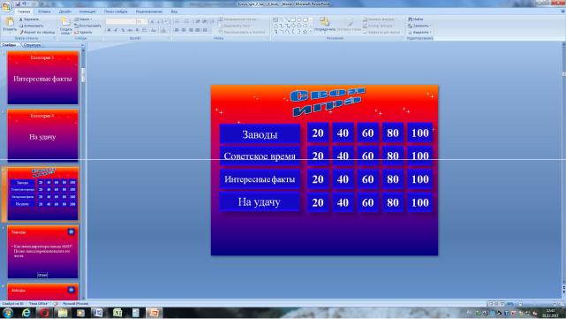Screen dimensions: 566x319
Task: Open the Рецензирование ribbon tab
Action: pos(149,11)
